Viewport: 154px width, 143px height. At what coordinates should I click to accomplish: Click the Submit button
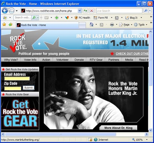(28, 88)
